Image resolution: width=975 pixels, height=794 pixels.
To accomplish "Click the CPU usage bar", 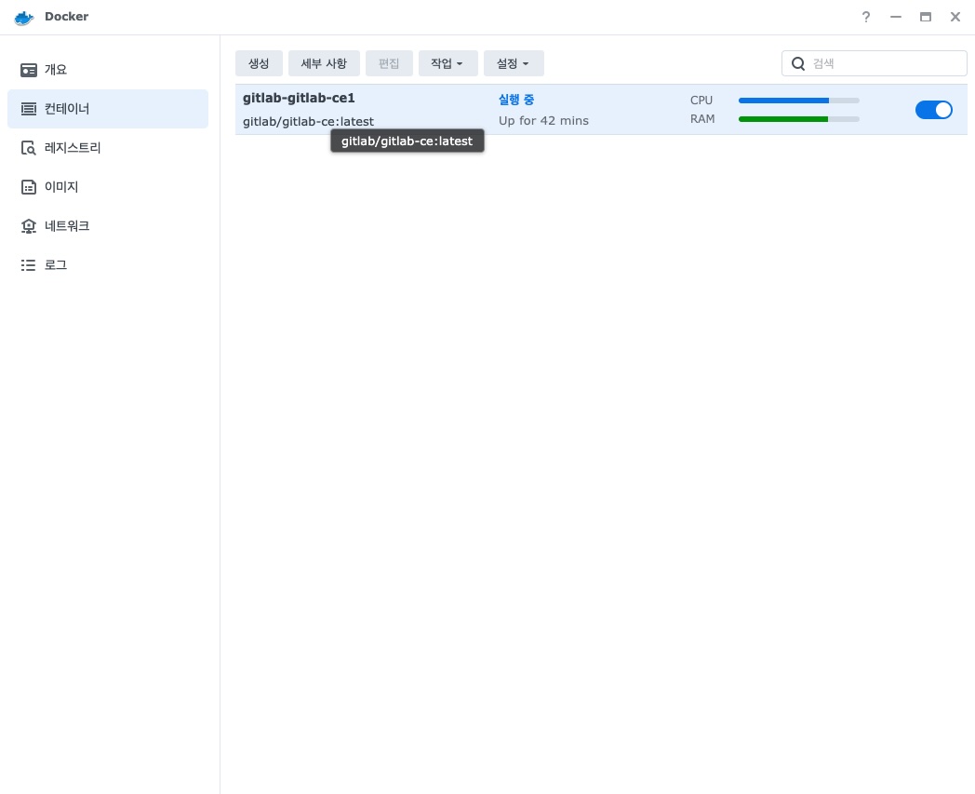I will [x=799, y=101].
